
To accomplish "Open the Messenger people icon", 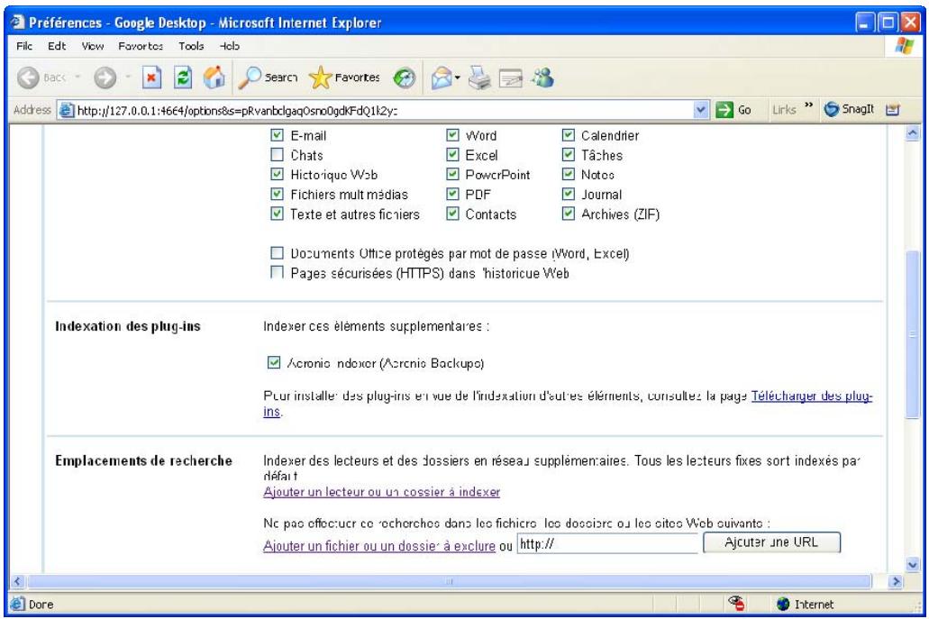I will (542, 77).
